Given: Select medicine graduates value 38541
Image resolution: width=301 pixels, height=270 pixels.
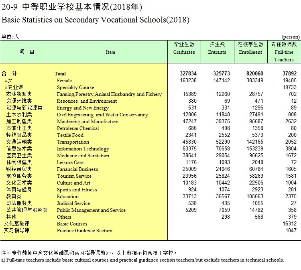Looking at the screenshot, I should point(190,155).
